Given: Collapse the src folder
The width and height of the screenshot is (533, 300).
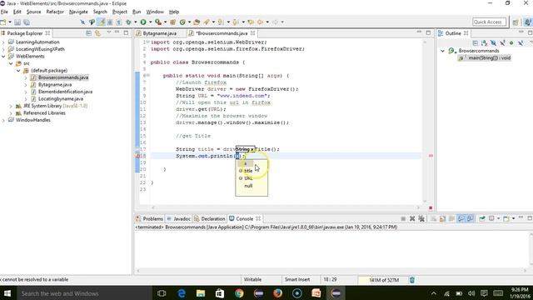Looking at the screenshot, I should (x=11, y=63).
